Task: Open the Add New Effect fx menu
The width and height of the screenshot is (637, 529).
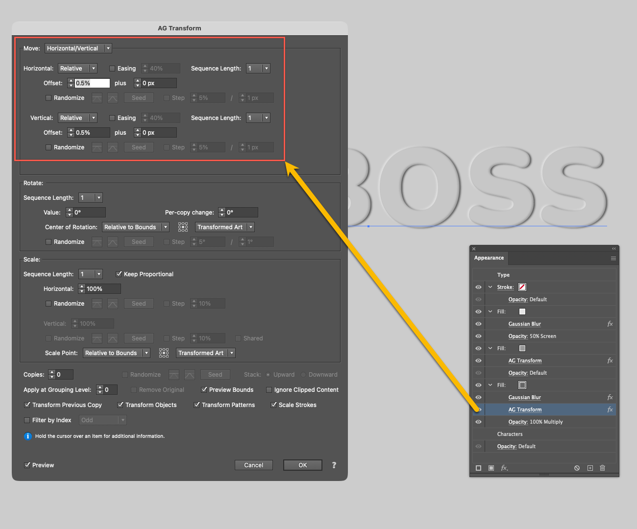Action: (x=504, y=468)
